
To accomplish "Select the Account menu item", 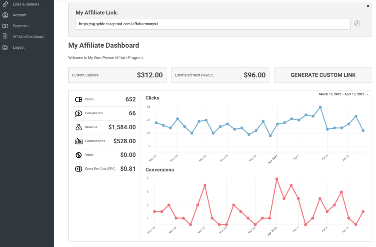I will [x=20, y=15].
